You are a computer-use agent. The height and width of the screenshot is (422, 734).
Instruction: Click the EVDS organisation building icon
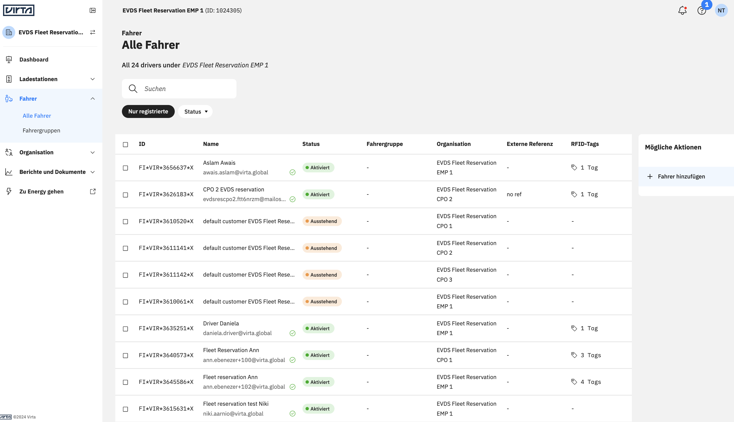(9, 32)
